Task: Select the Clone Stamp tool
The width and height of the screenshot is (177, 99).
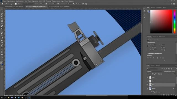Action: (2, 31)
